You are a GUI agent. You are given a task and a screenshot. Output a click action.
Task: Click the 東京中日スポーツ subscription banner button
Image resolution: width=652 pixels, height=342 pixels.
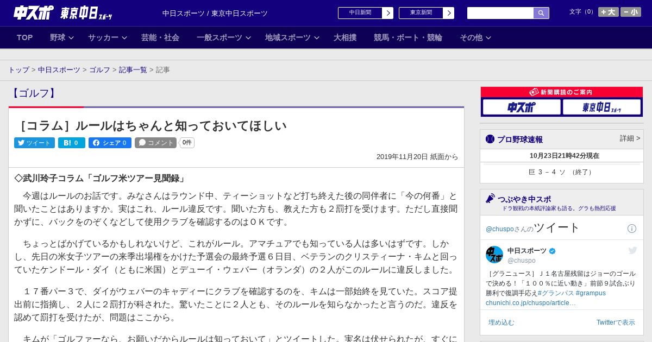pyautogui.click(x=601, y=107)
